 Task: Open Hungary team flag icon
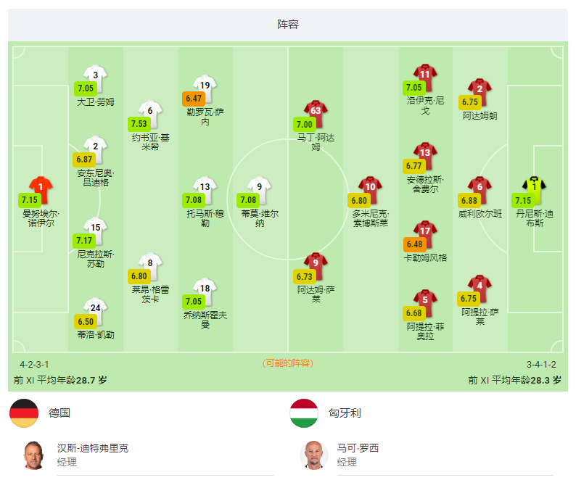pos(304,413)
